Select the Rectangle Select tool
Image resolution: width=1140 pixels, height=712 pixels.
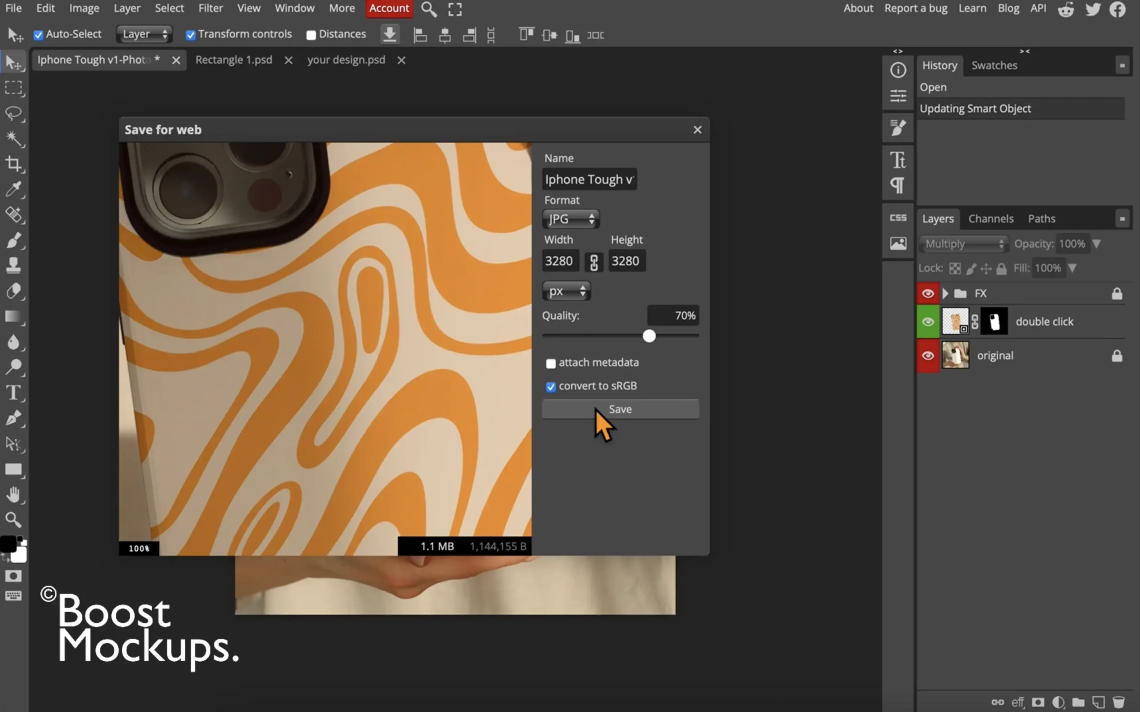(x=14, y=88)
